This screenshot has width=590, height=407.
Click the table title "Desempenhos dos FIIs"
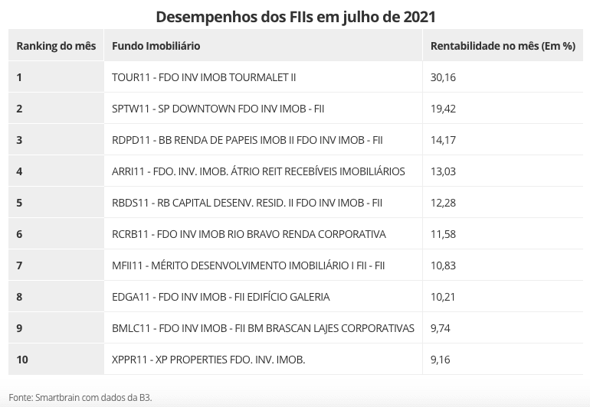pos(295,16)
